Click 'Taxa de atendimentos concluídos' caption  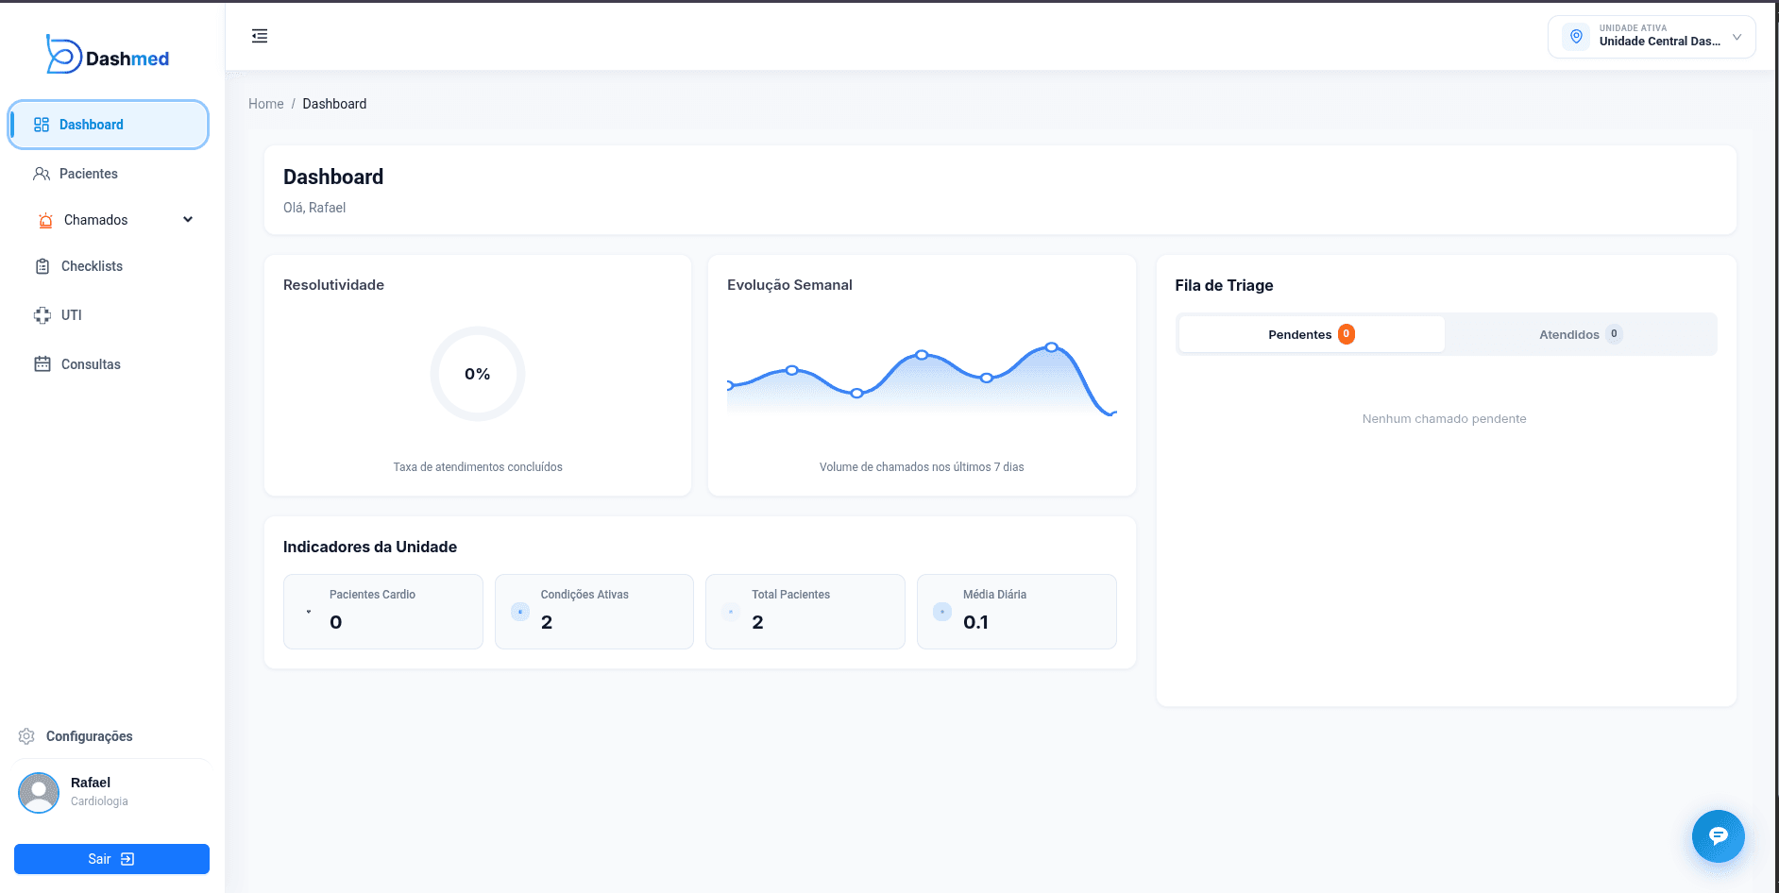(478, 467)
